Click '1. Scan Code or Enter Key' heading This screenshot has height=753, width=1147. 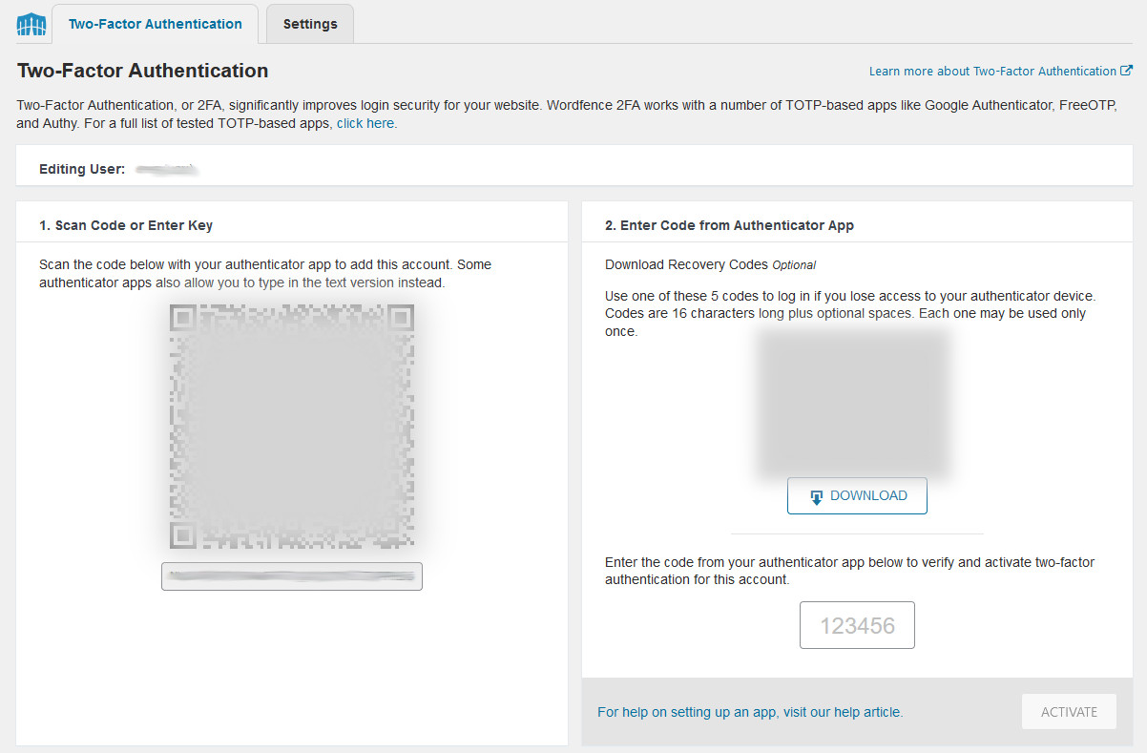point(126,226)
